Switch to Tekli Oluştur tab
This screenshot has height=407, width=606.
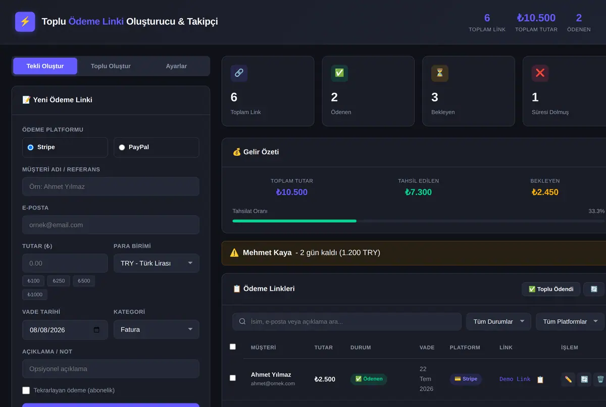click(45, 66)
